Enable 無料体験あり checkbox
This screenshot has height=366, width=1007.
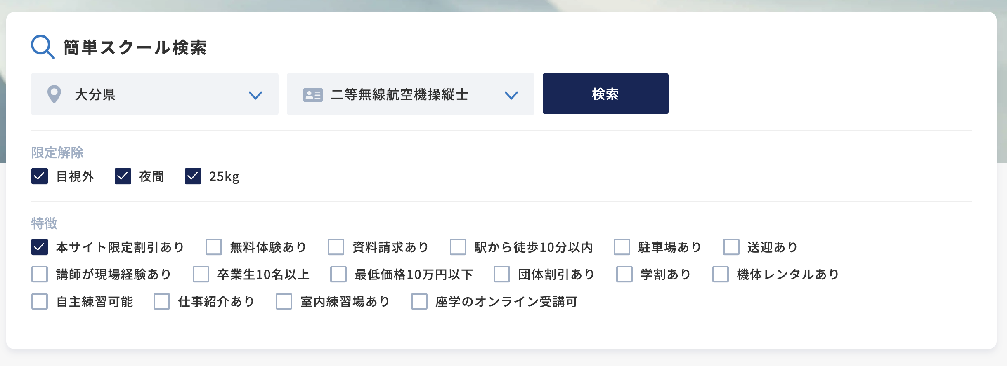tap(214, 247)
